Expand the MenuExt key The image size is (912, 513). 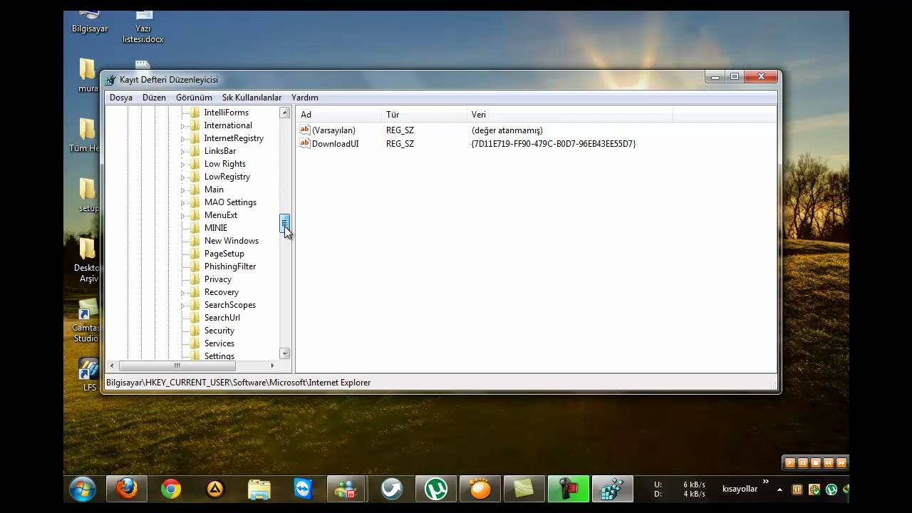pyautogui.click(x=182, y=216)
